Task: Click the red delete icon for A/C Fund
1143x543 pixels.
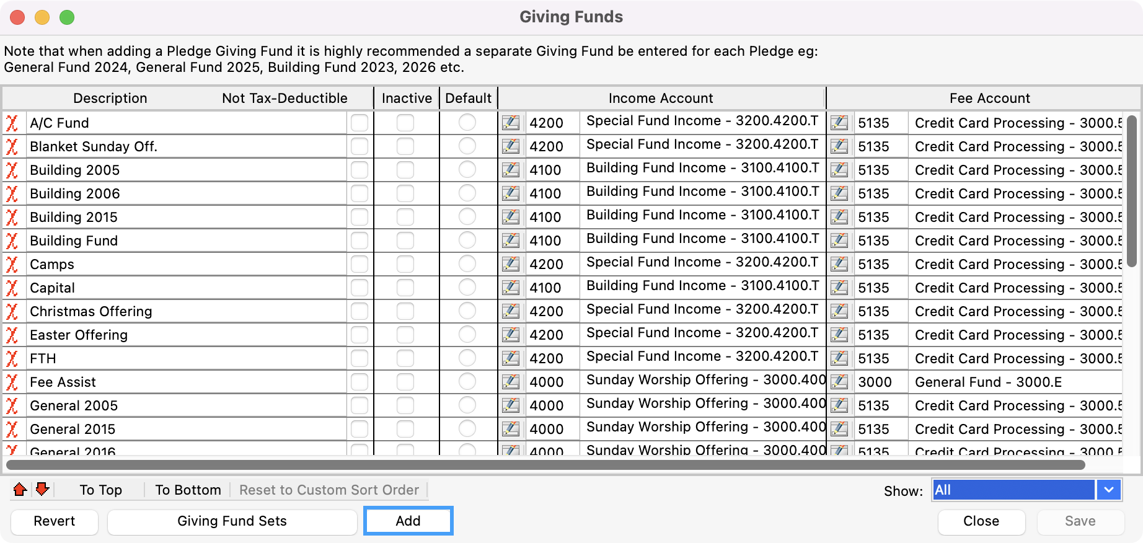Action: pyautogui.click(x=12, y=123)
